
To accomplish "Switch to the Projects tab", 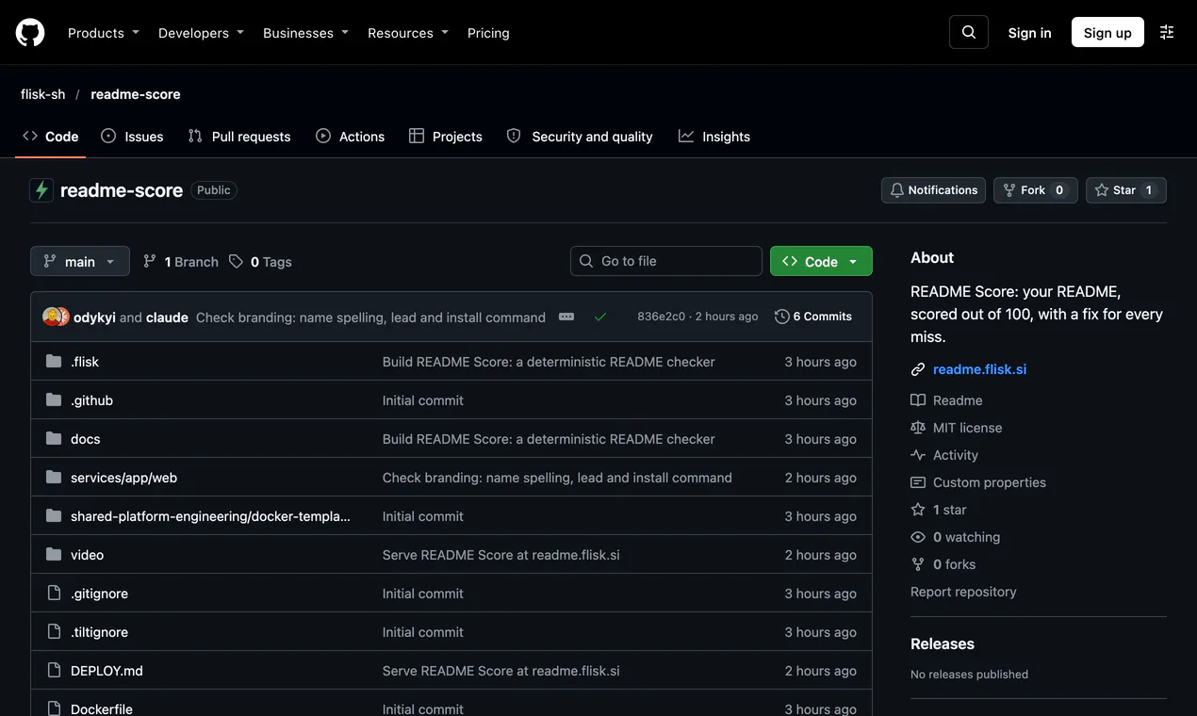I will (x=446, y=137).
